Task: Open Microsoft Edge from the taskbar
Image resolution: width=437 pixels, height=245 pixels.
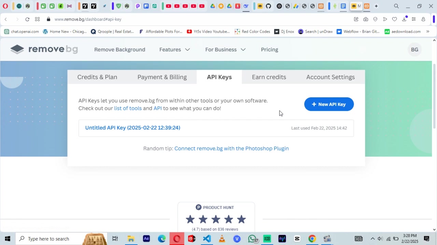Action: [162, 239]
